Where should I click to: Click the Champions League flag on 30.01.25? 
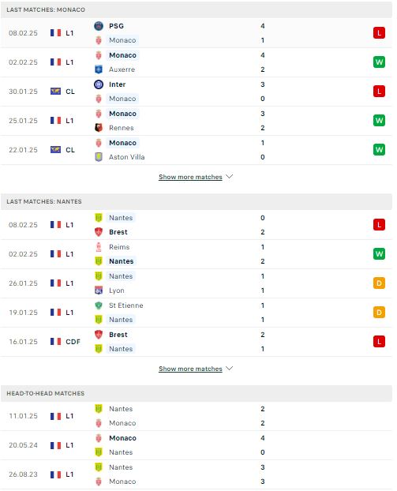pyautogui.click(x=56, y=92)
